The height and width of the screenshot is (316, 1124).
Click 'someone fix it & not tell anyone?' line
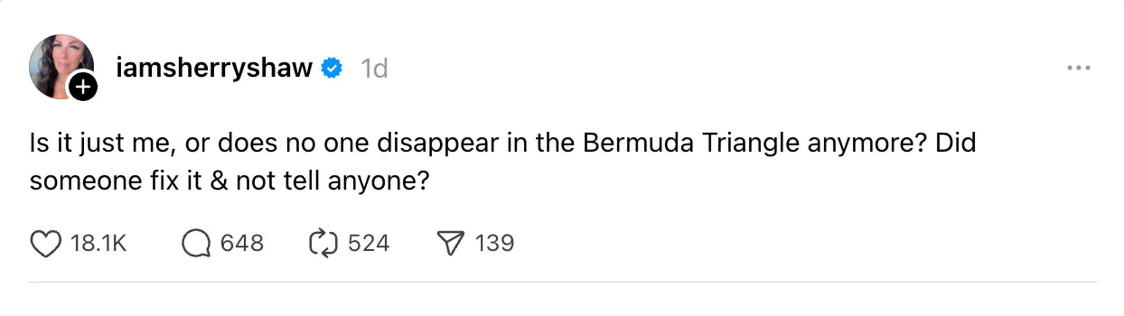pyautogui.click(x=229, y=181)
